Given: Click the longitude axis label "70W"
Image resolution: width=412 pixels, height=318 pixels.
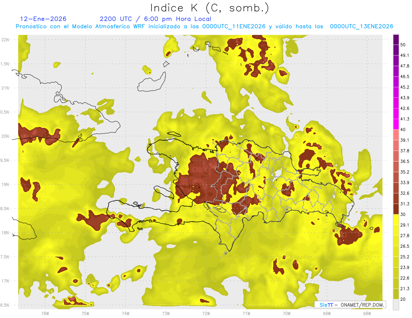Looking at the screenshot, I should pos(287,313).
